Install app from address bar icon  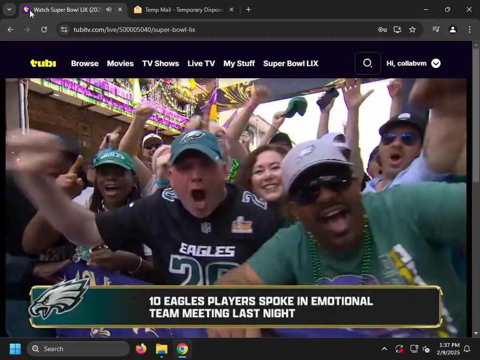(x=397, y=30)
